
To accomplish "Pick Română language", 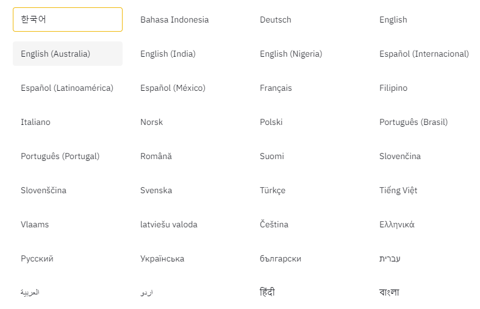I will pyautogui.click(x=156, y=157).
